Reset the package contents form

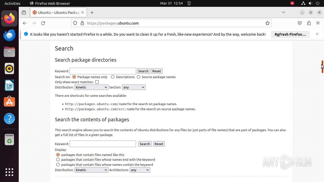159,144
